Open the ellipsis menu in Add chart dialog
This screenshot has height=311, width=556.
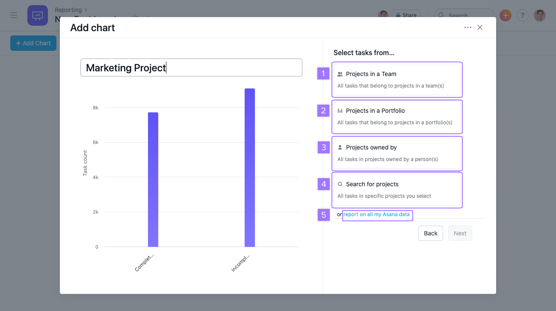tap(468, 27)
